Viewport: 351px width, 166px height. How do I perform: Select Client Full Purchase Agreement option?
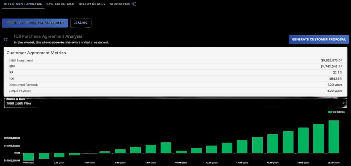point(35,23)
